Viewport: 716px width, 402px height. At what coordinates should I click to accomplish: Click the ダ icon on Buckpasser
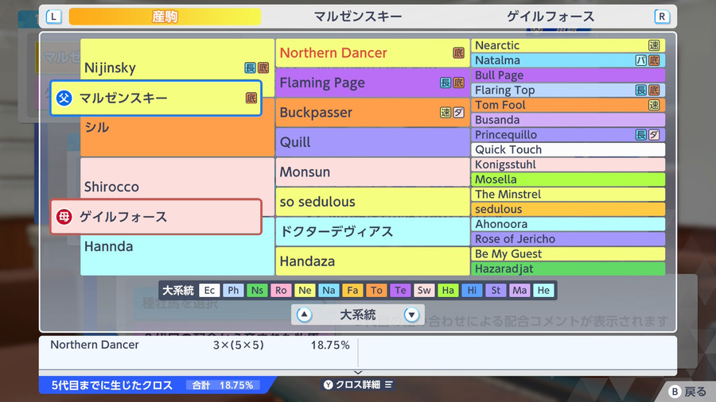458,112
